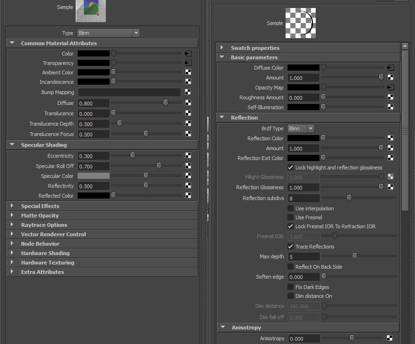Viewport: 415px width, 344px height.
Task: Expand the Raytrace Options section
Action: click(x=12, y=224)
